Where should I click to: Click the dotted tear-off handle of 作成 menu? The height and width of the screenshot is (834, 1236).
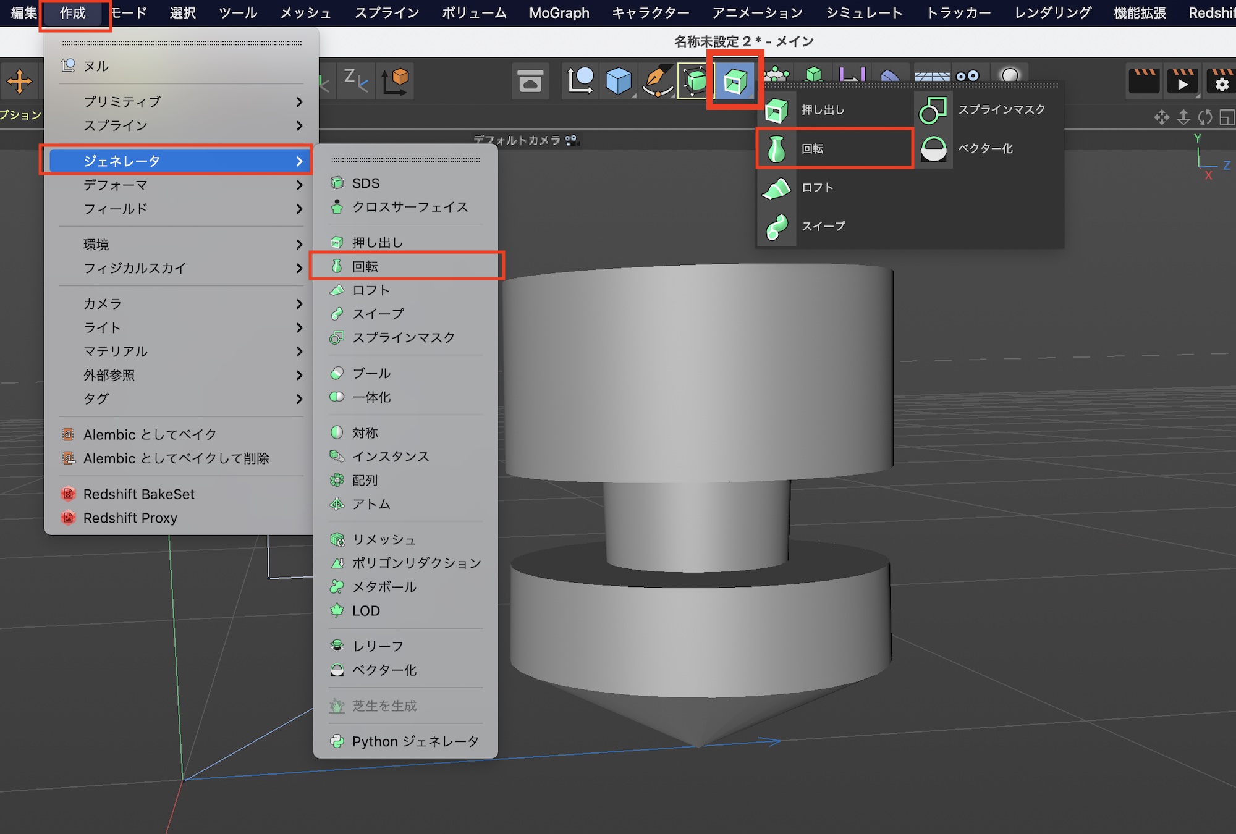tap(182, 43)
